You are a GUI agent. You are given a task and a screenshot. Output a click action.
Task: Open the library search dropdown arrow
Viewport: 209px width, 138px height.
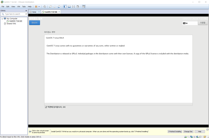(x=26, y=14)
